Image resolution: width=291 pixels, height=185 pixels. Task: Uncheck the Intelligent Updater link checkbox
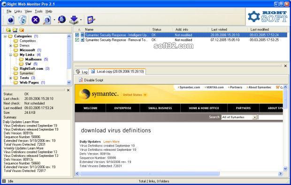pyautogui.click(x=77, y=35)
